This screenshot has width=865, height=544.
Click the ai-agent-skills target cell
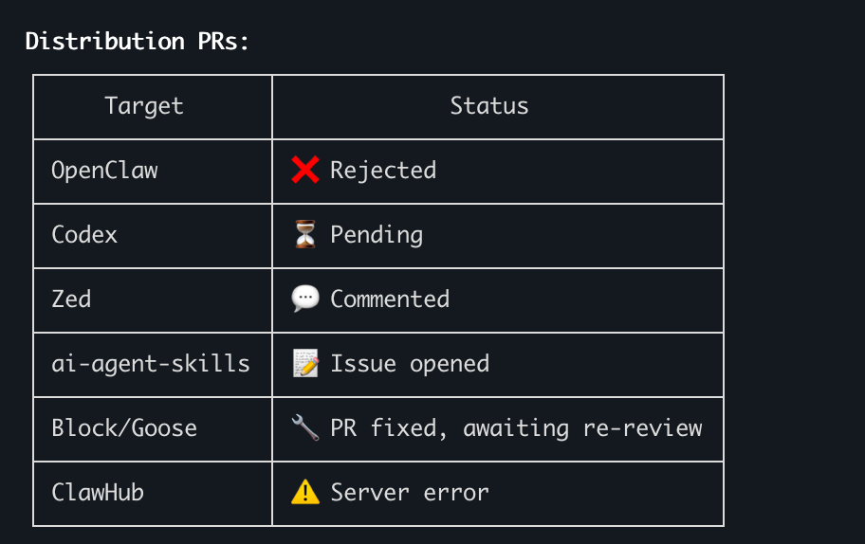click(x=153, y=365)
